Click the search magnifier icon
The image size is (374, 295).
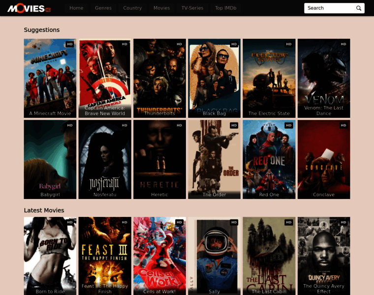[358, 8]
